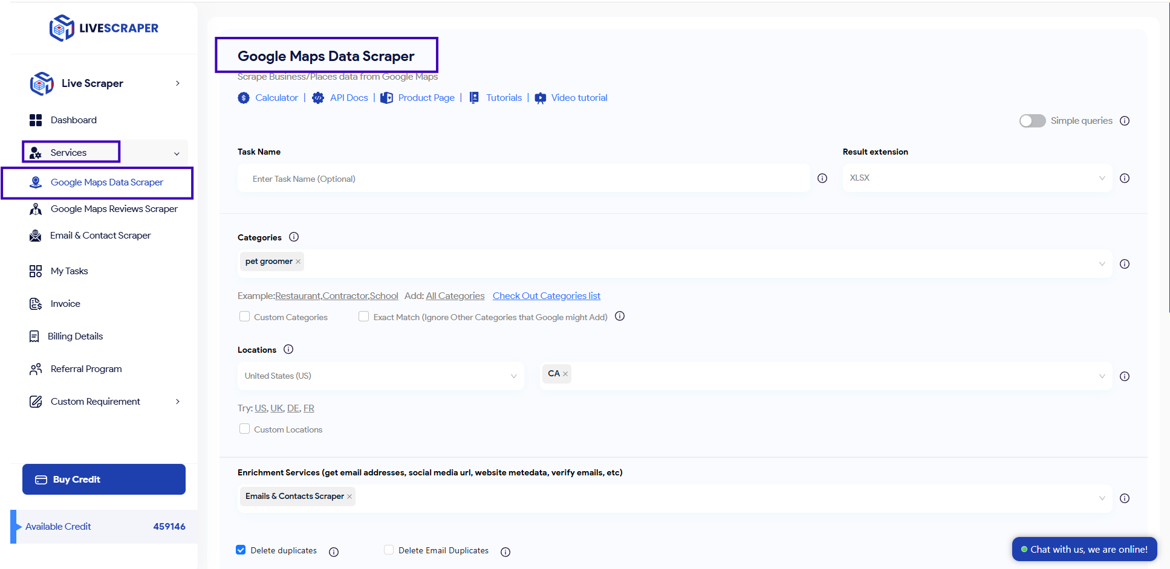This screenshot has height=569, width=1170.
Task: Click the API Docs gear icon
Action: point(318,98)
